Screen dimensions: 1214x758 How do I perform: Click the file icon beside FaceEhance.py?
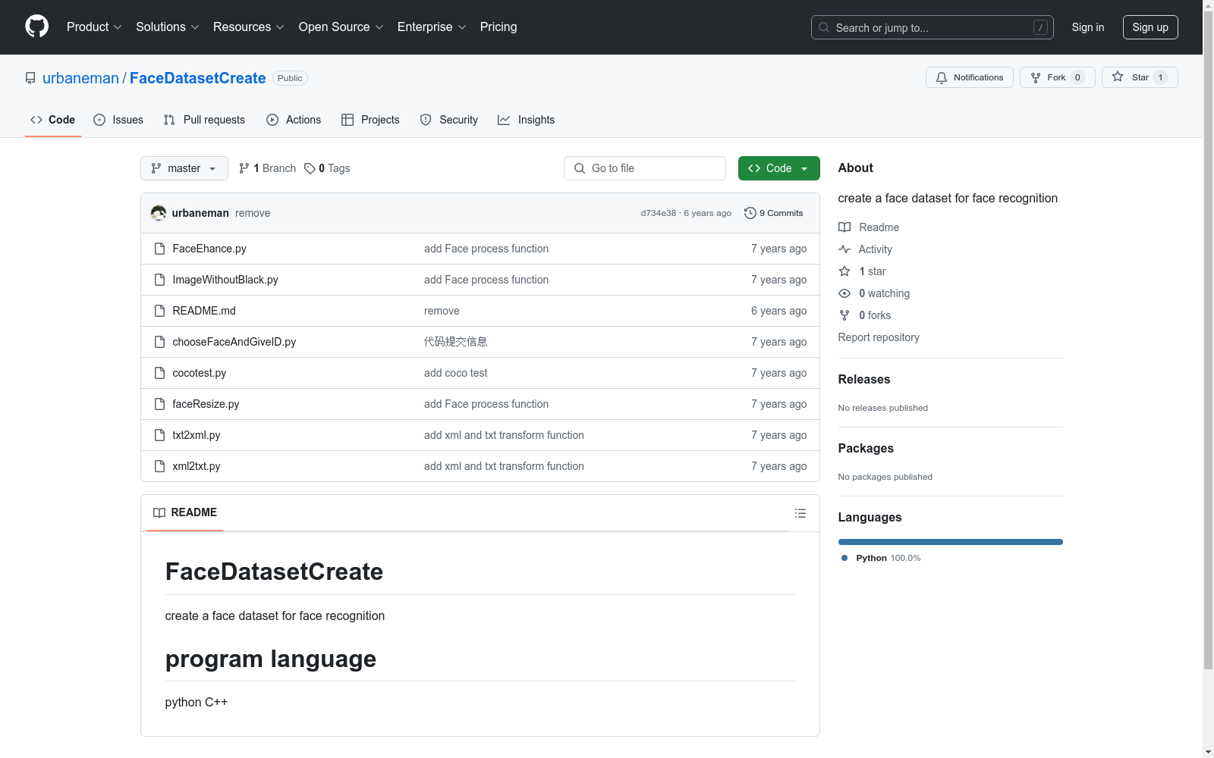coord(159,249)
